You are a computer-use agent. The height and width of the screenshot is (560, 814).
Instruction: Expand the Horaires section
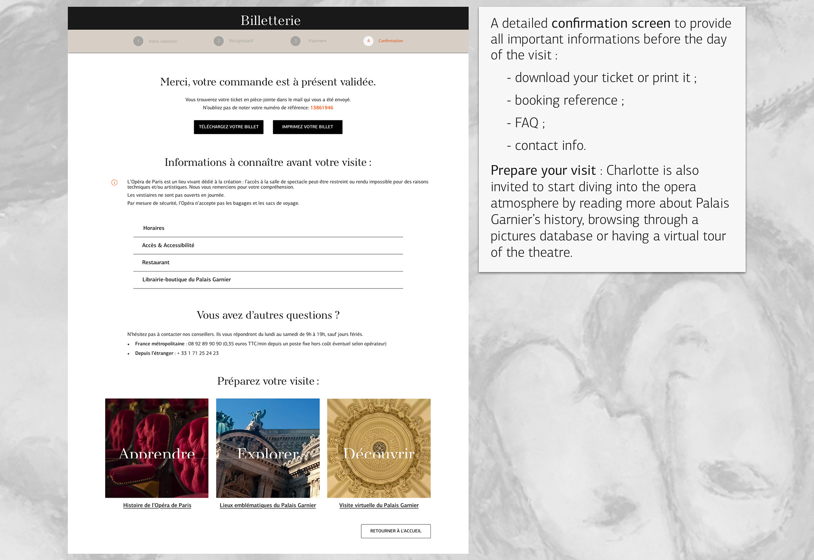pyautogui.click(x=268, y=228)
